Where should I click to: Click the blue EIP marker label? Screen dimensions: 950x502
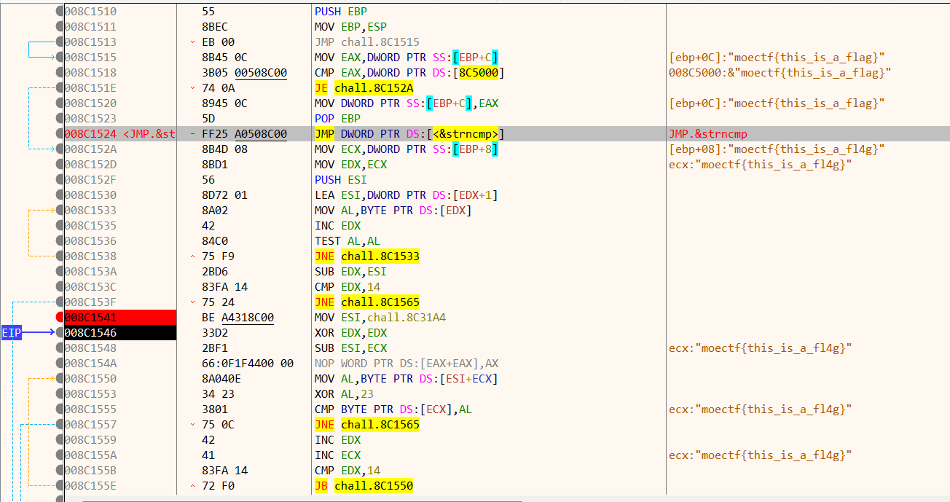[x=11, y=333]
